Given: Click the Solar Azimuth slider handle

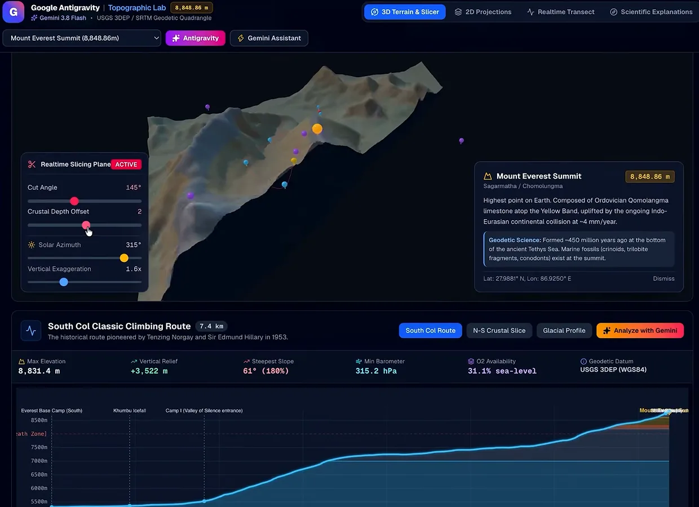Looking at the screenshot, I should tap(124, 258).
